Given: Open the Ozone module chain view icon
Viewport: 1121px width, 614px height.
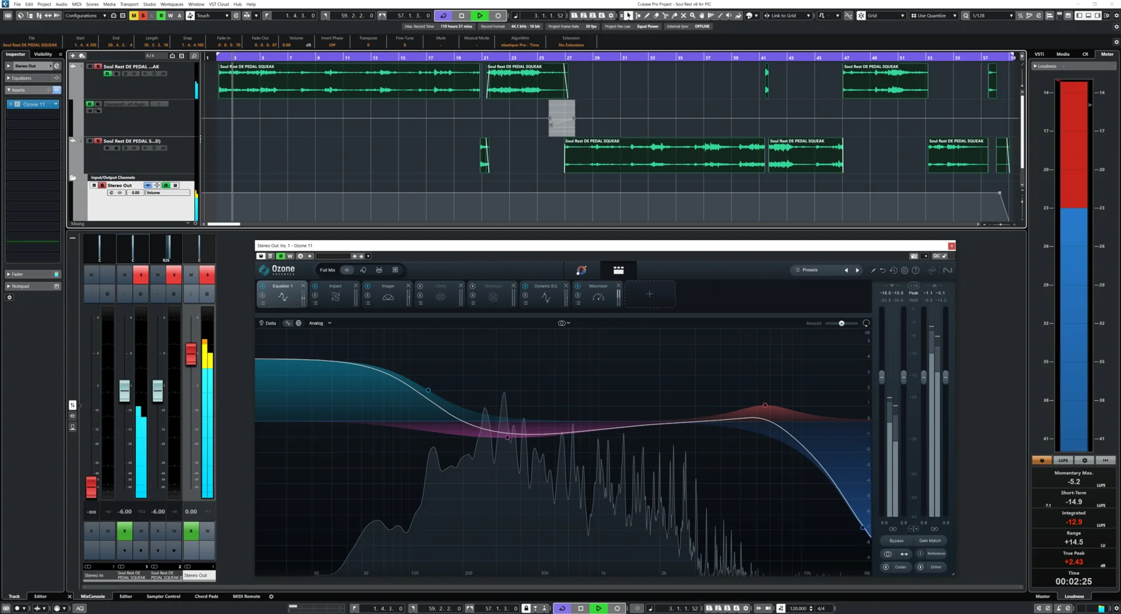Looking at the screenshot, I should (x=618, y=270).
